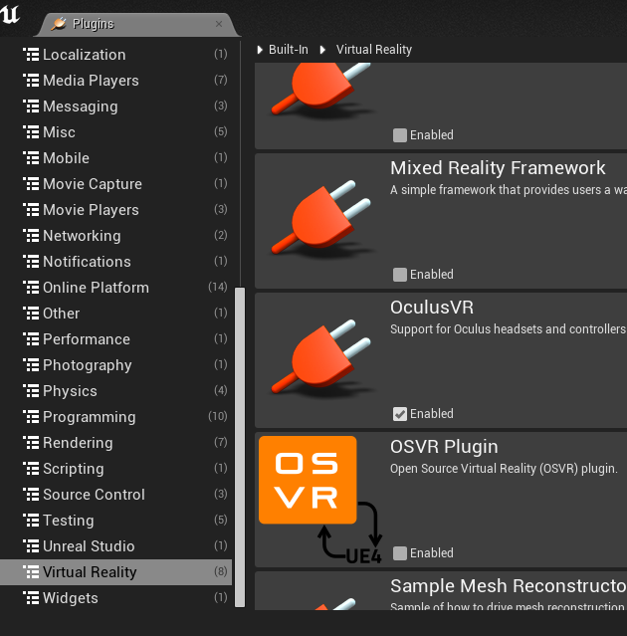Click the orange OSVR plugin logo
The height and width of the screenshot is (636, 627).
[308, 480]
